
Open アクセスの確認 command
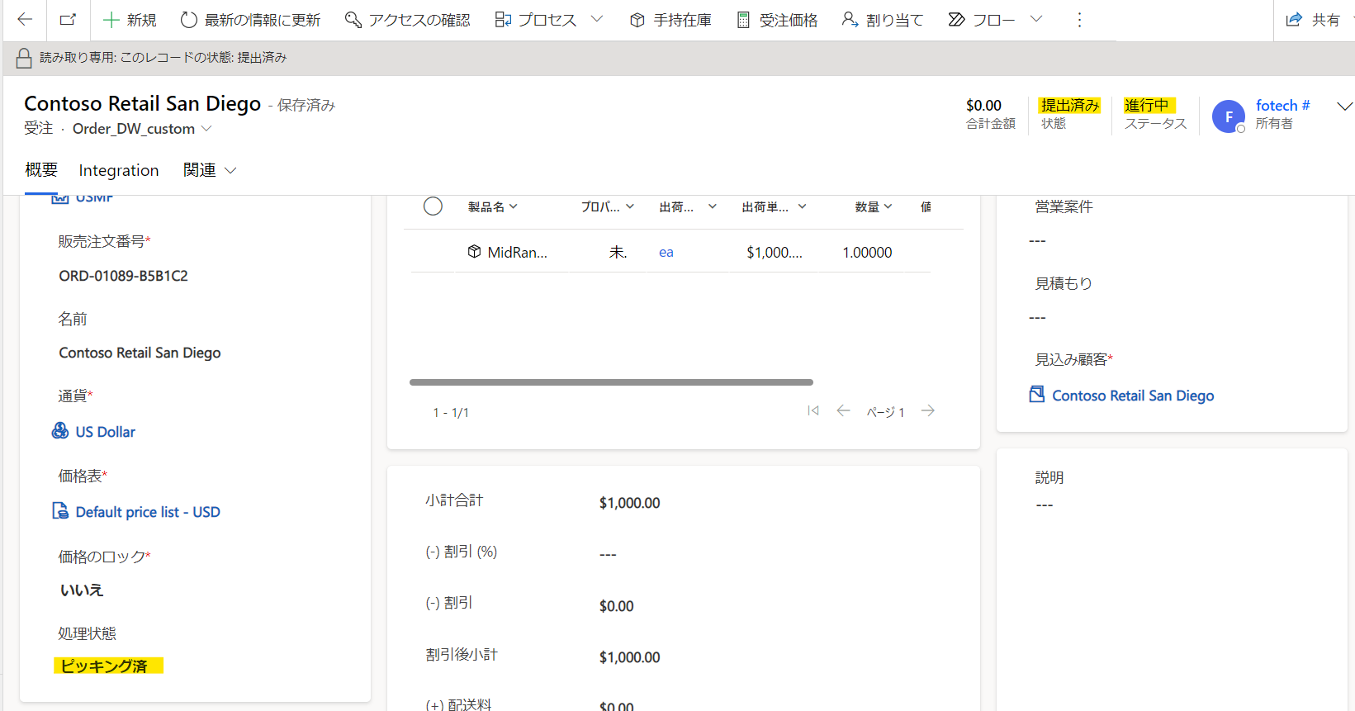click(x=407, y=20)
